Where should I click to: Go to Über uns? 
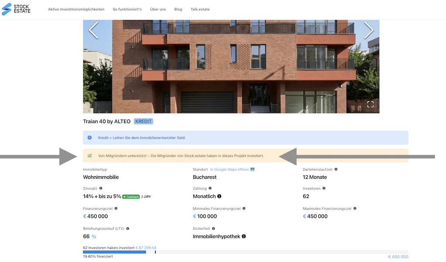(x=158, y=10)
